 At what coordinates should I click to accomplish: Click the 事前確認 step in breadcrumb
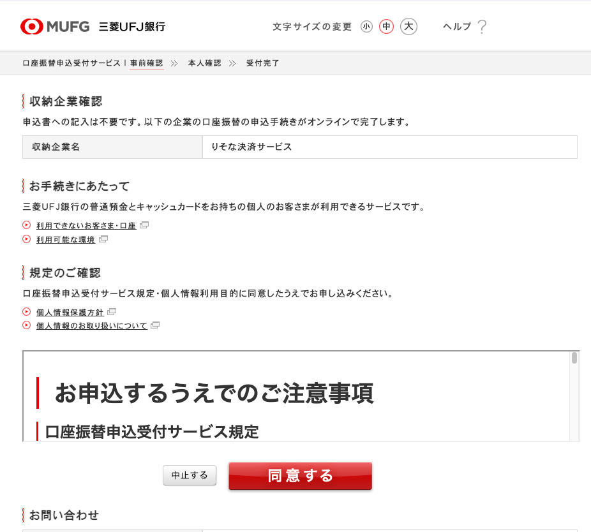coord(146,63)
